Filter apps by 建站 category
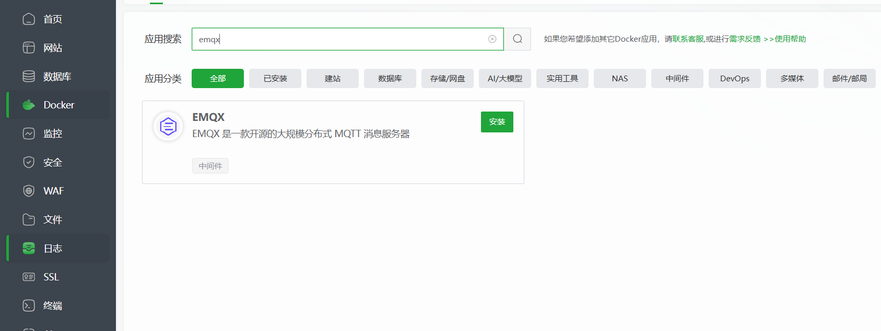Viewport: 881px width, 331px height. (333, 79)
